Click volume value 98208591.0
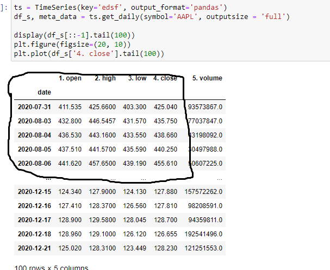Screen dimensions: 330x270 [x=205, y=206]
